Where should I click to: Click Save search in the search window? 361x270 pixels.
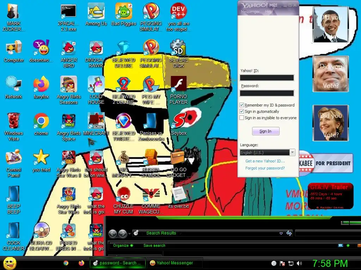pos(154,245)
